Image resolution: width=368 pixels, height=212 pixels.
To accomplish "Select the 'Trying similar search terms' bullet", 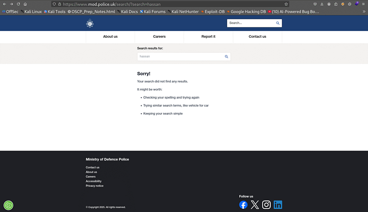I will (176, 105).
